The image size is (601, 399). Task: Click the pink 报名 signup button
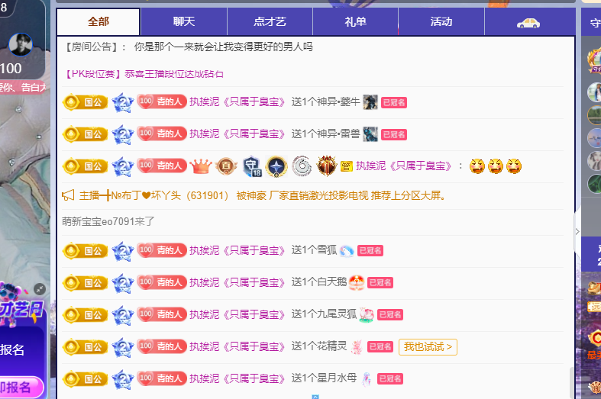click(21, 387)
